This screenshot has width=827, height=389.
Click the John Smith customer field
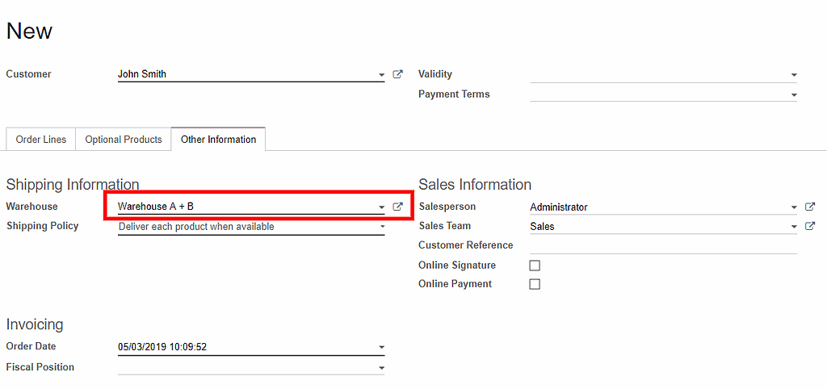coord(242,74)
